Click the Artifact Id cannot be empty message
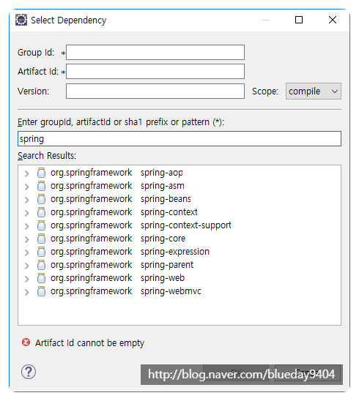This screenshot has height=401, width=359. click(90, 343)
